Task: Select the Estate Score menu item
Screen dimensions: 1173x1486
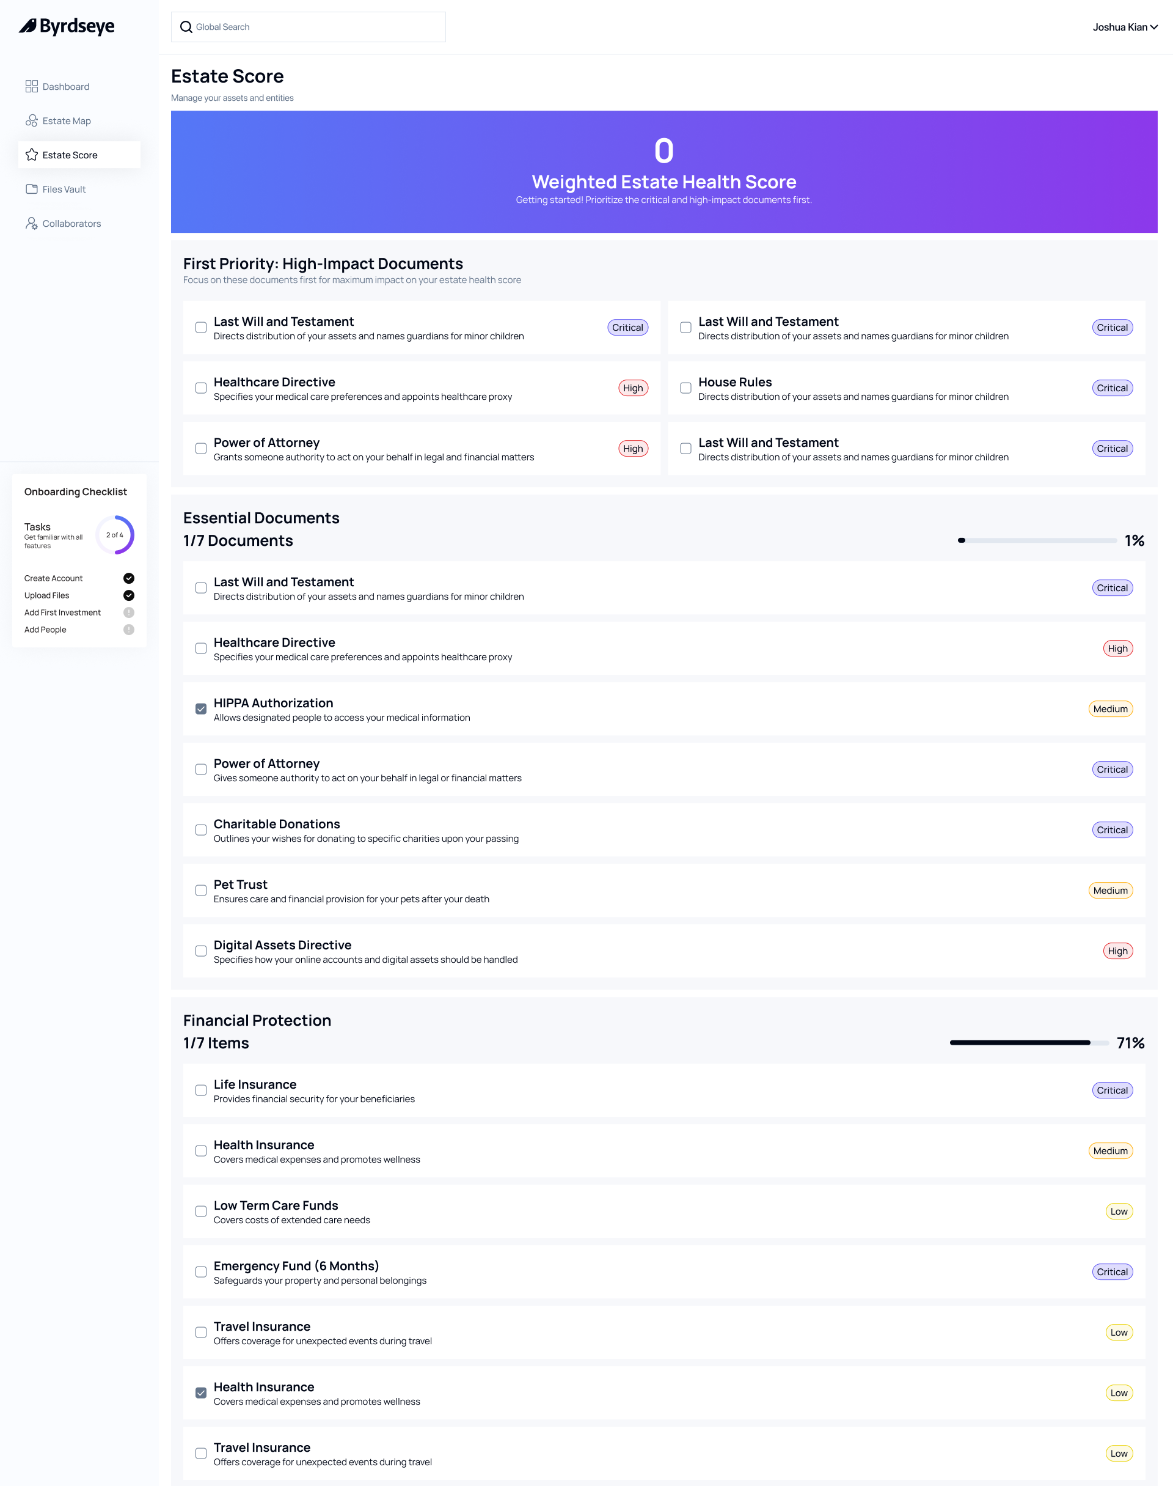Action: 79,155
